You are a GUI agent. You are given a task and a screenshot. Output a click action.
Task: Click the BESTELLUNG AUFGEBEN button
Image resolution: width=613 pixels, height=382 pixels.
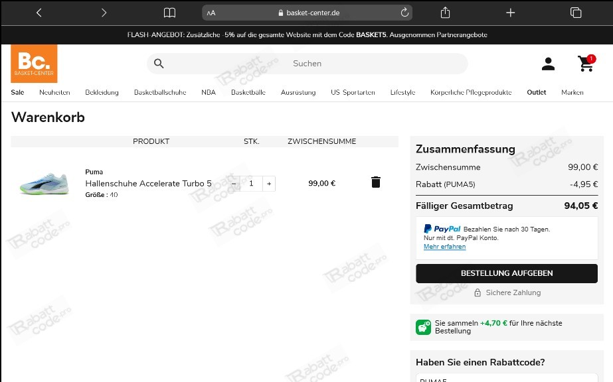click(507, 273)
